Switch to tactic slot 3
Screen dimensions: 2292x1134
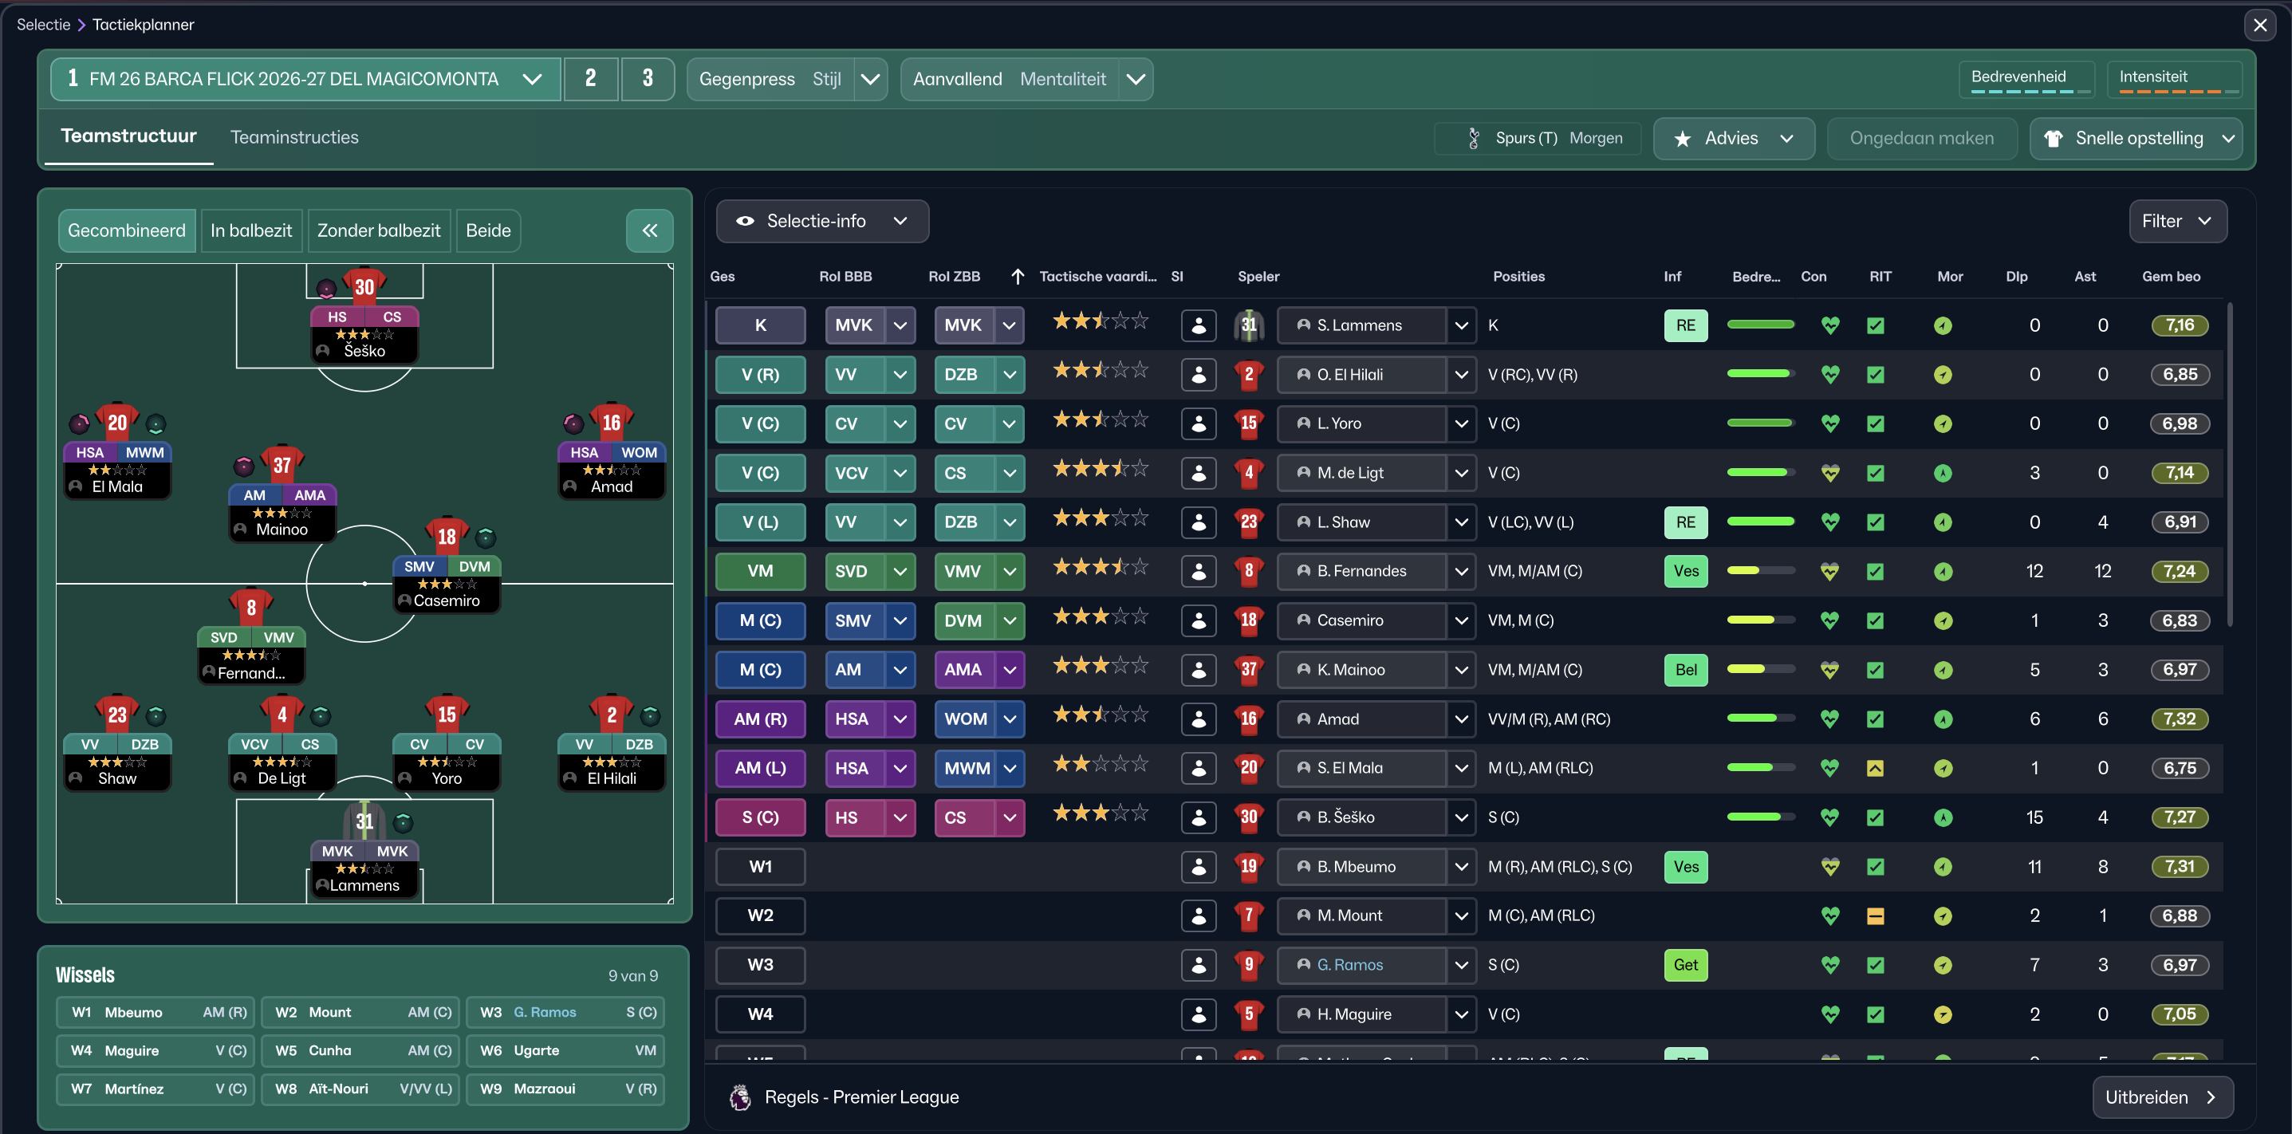648,79
